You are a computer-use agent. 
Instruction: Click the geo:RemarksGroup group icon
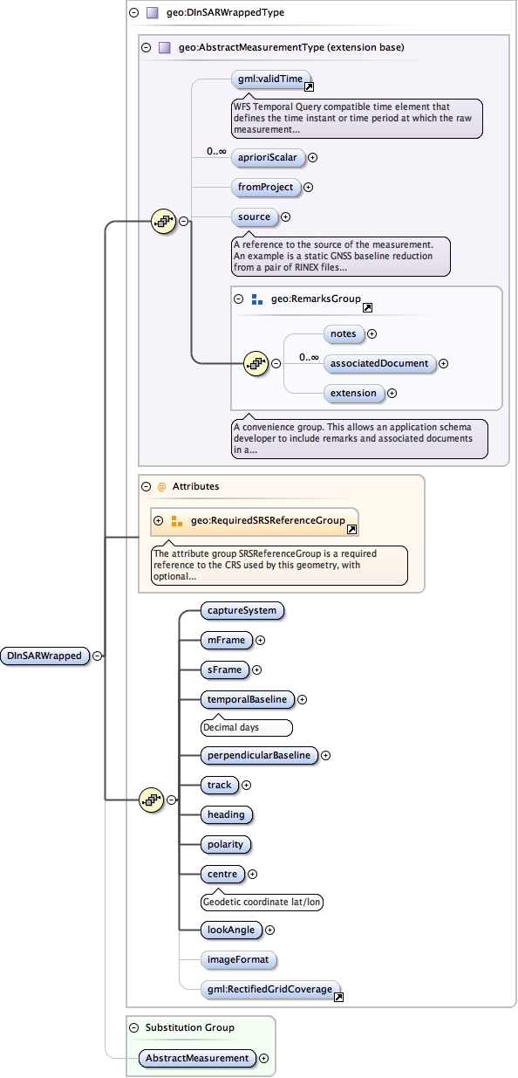click(x=256, y=299)
